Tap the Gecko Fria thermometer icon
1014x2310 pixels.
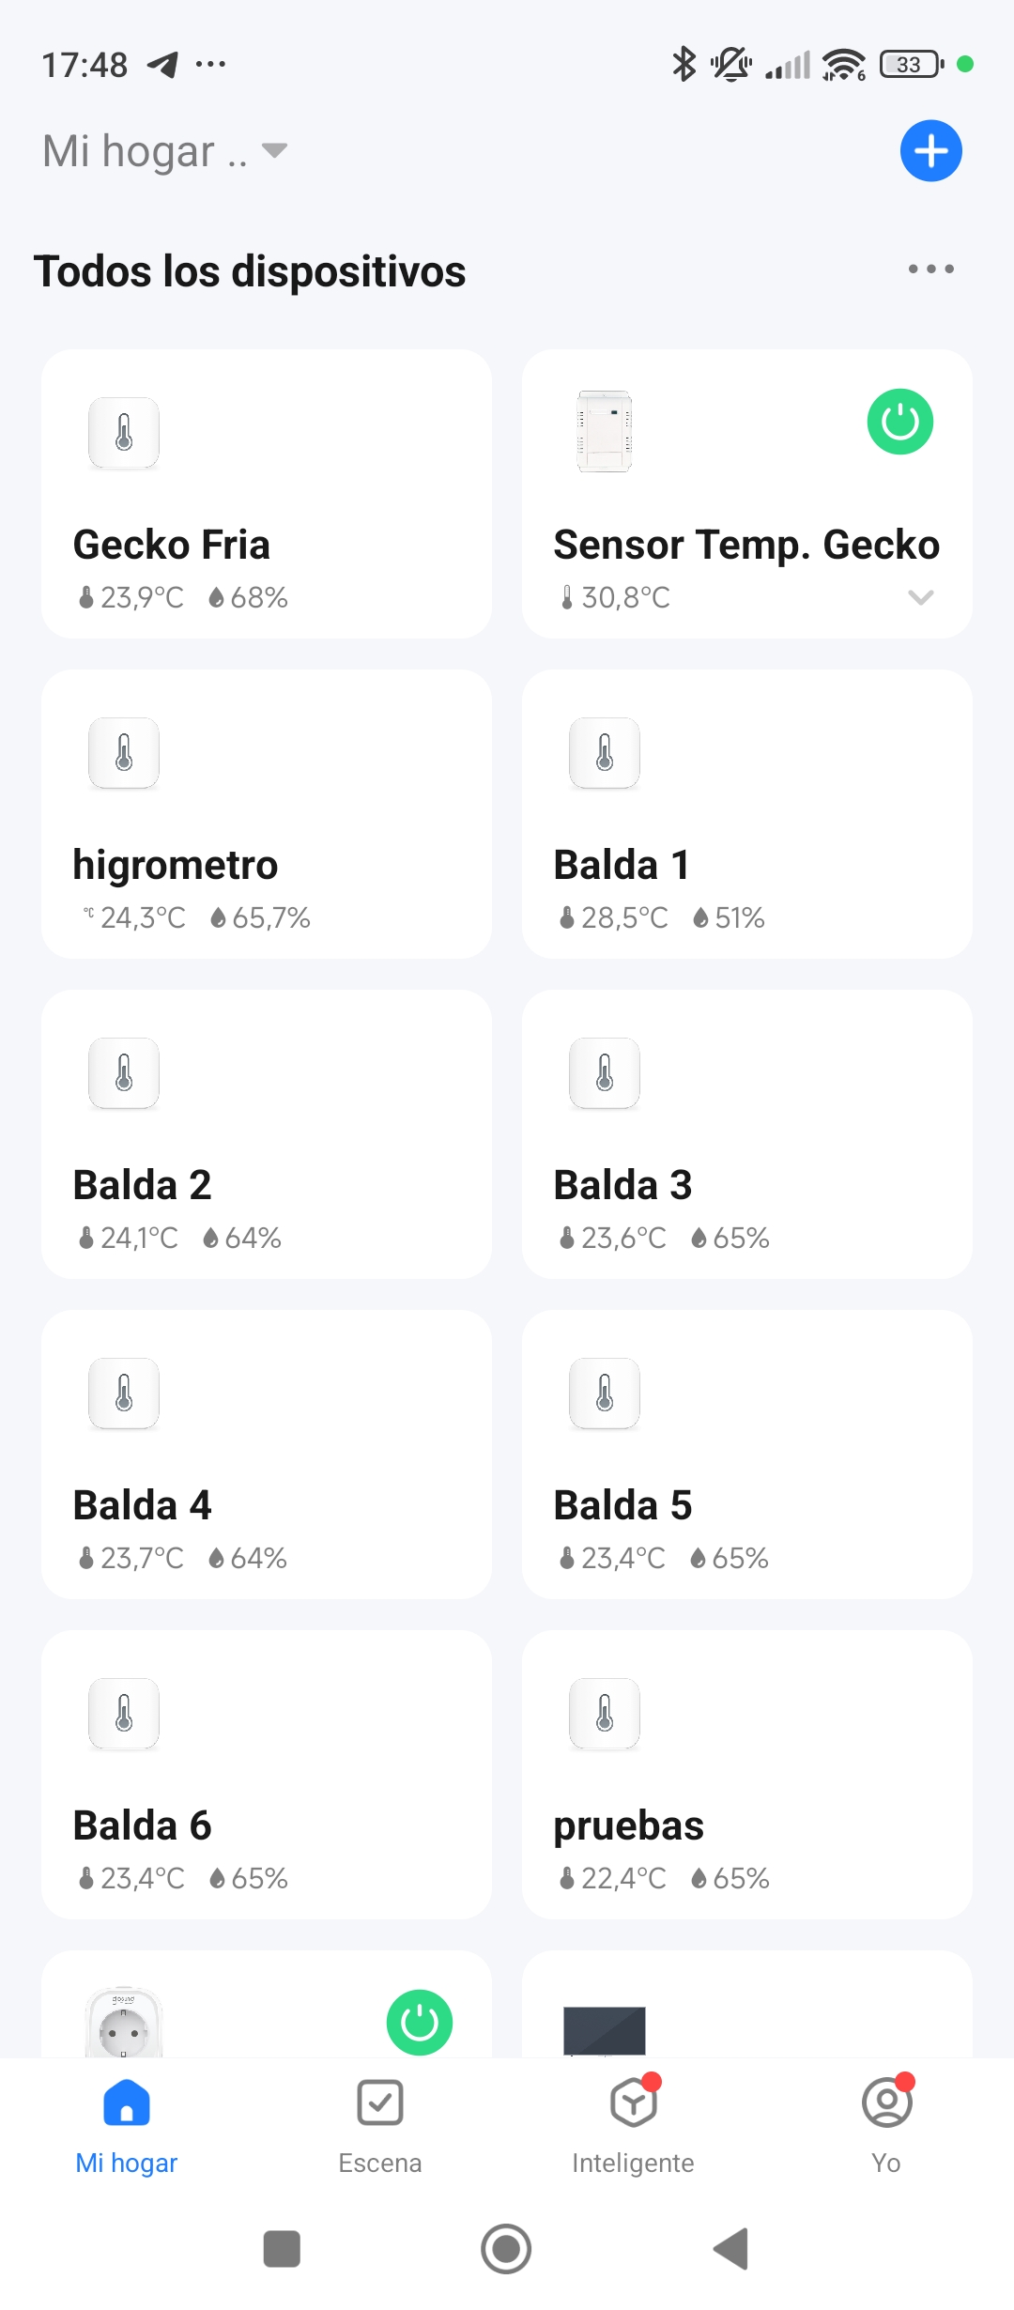click(124, 433)
